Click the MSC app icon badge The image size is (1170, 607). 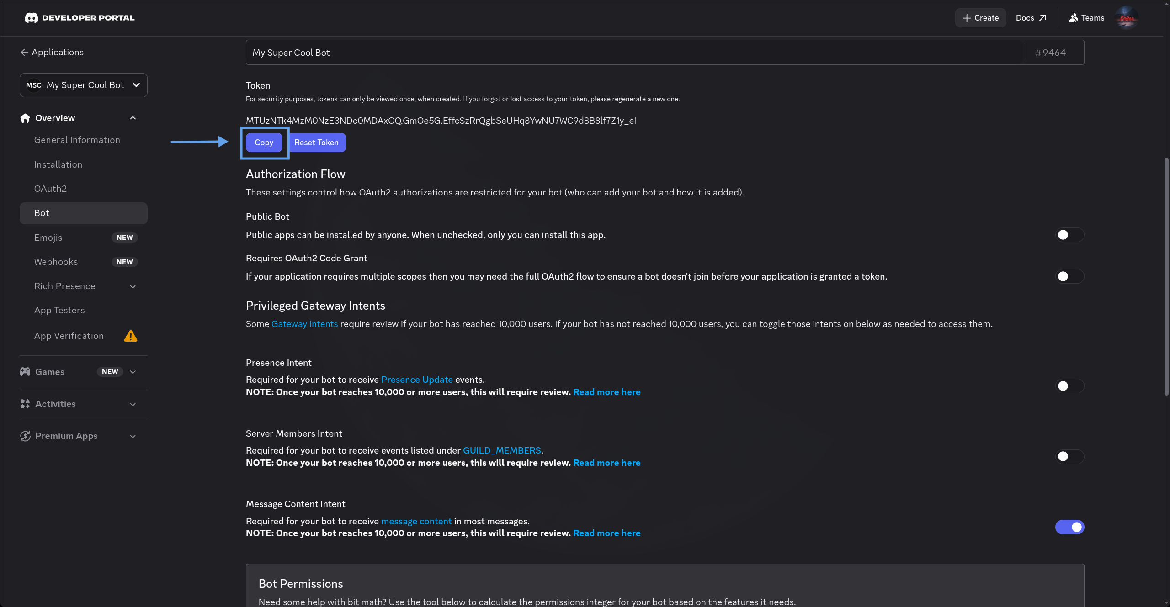click(x=34, y=85)
